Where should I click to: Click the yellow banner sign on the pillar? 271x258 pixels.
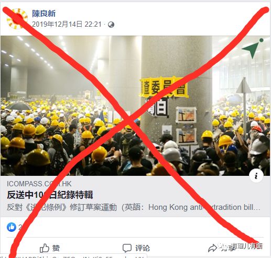tap(164, 87)
